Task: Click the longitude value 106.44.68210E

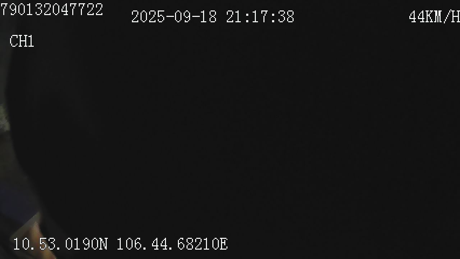Action: click(x=172, y=244)
